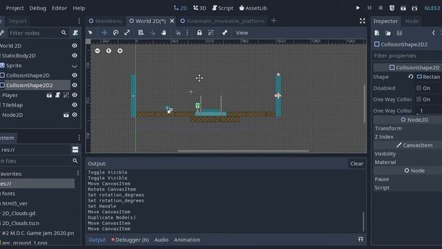The height and width of the screenshot is (249, 442).
Task: Hide the CollisionShape2D2 node
Action: (75, 85)
